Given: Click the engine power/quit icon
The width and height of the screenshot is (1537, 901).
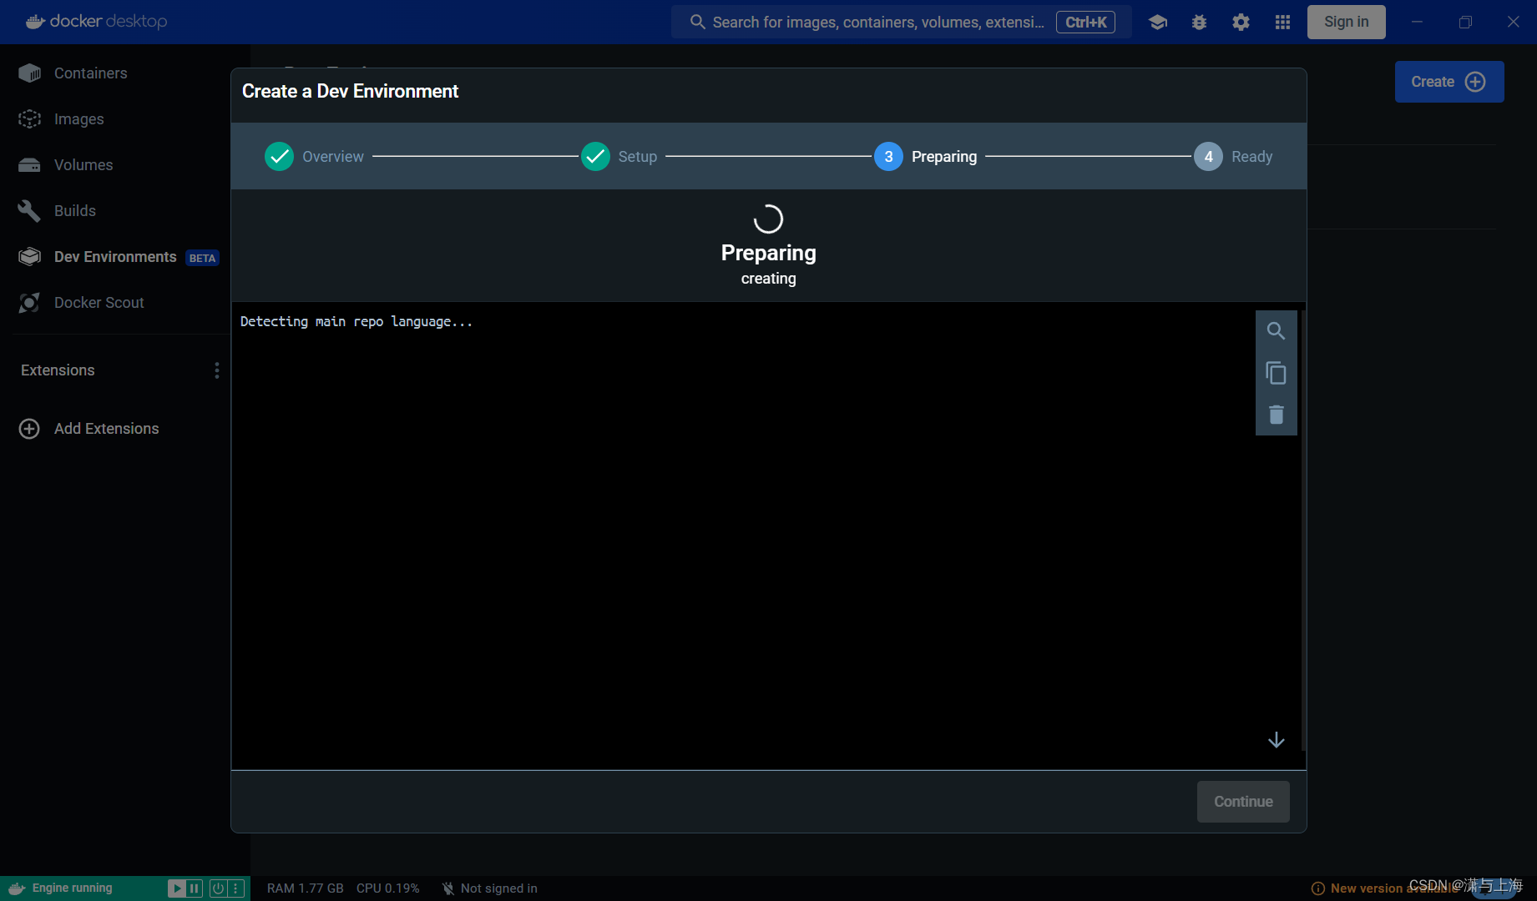Looking at the screenshot, I should coord(218,888).
